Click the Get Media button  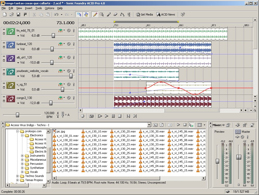pyautogui.click(x=145, y=14)
